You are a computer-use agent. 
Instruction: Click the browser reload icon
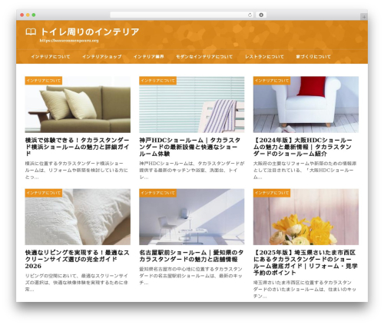click(250, 15)
